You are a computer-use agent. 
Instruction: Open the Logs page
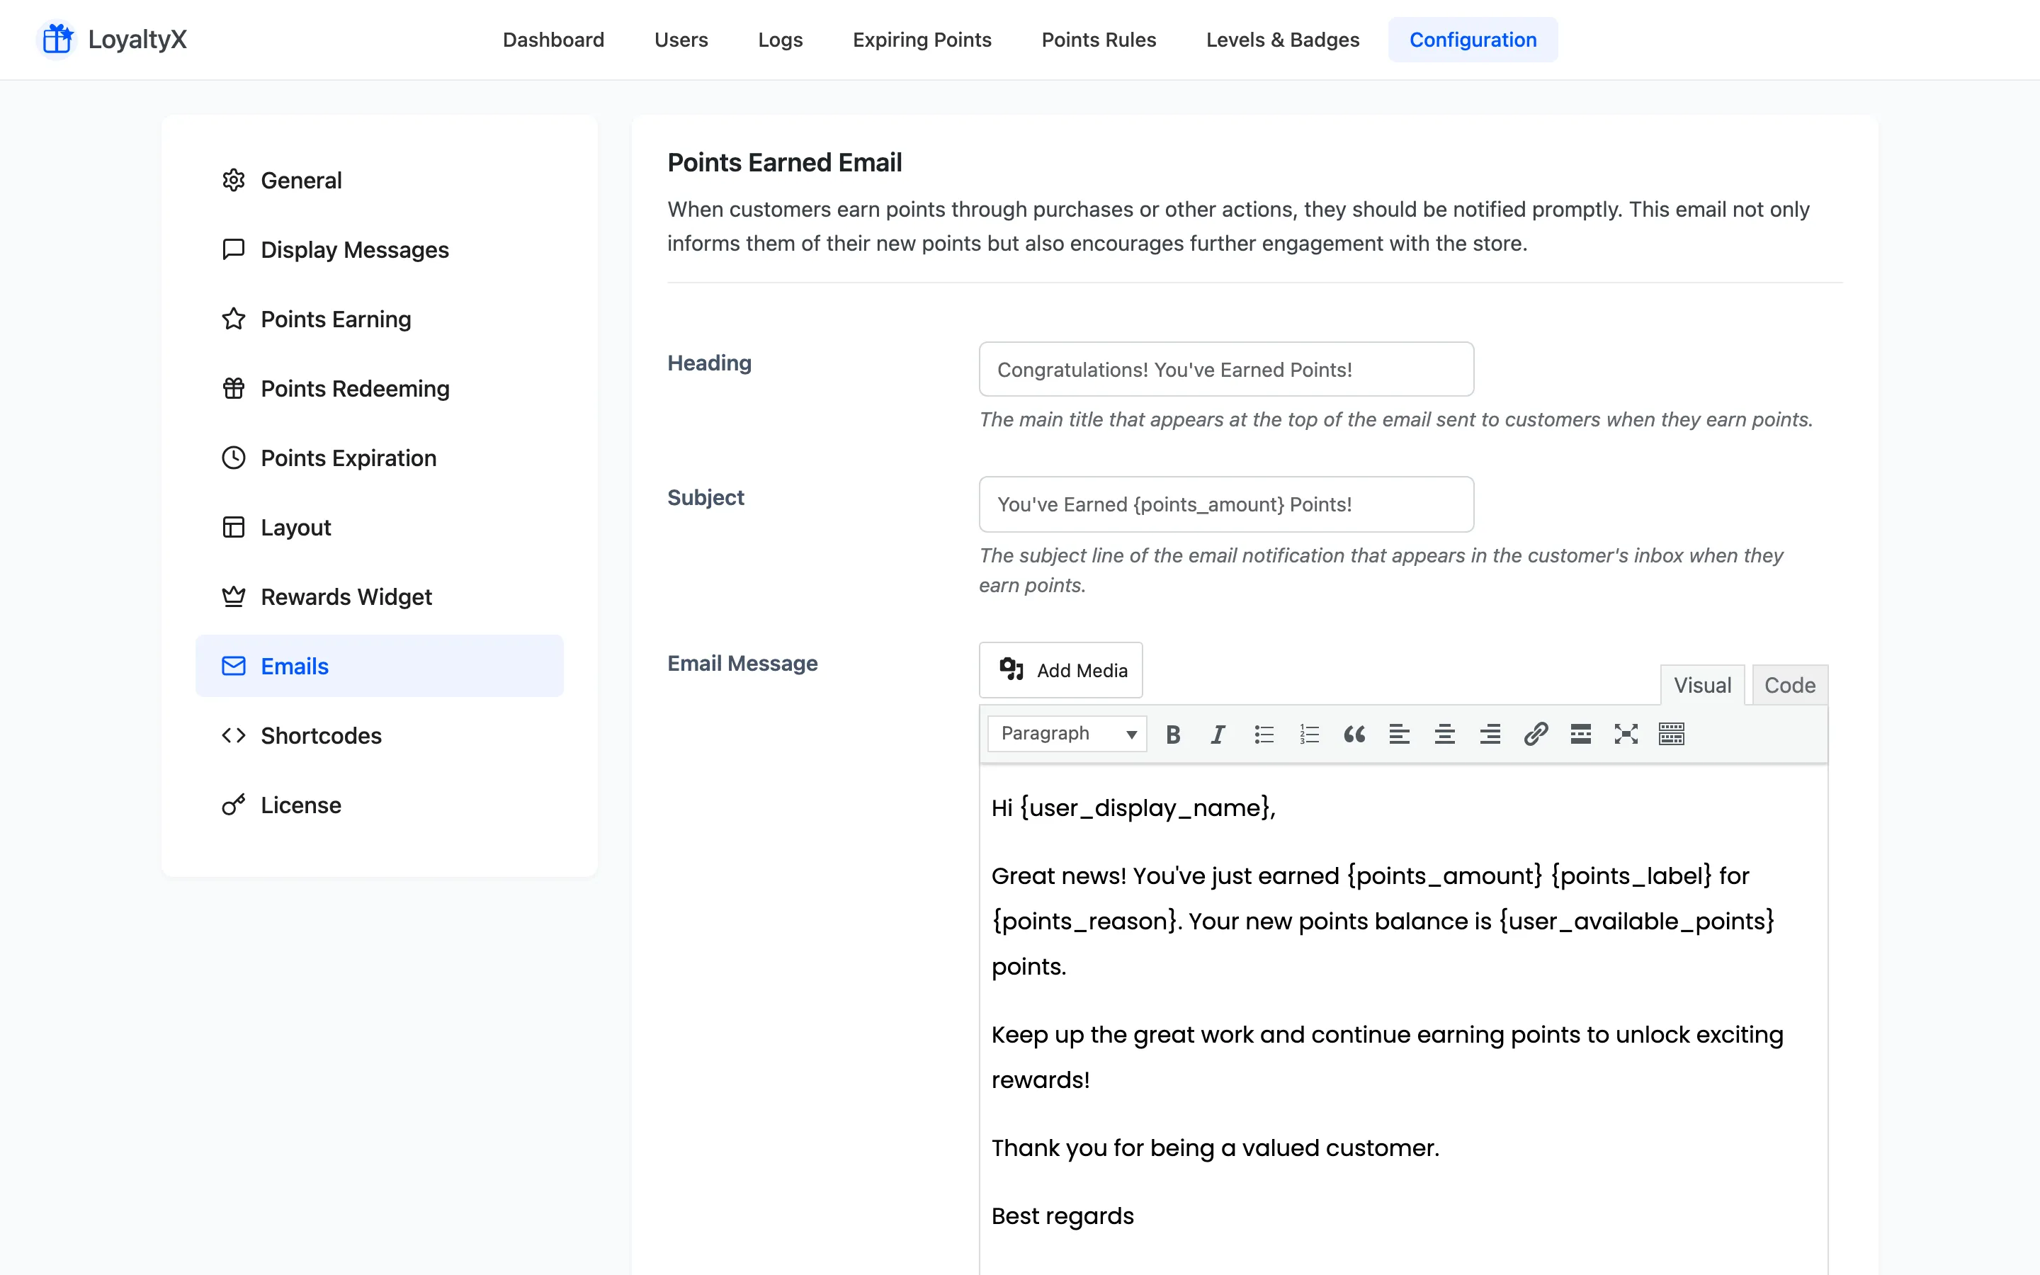(x=780, y=40)
